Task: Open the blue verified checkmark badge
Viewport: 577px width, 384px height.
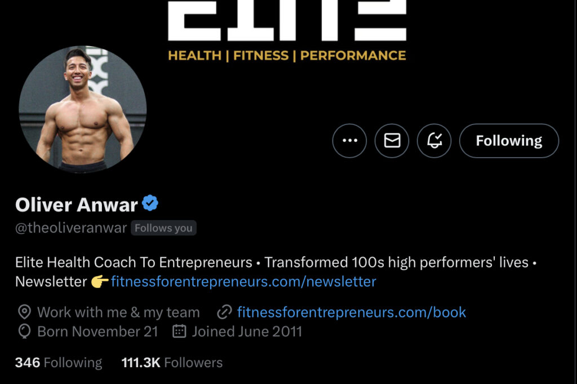Action: click(x=150, y=203)
